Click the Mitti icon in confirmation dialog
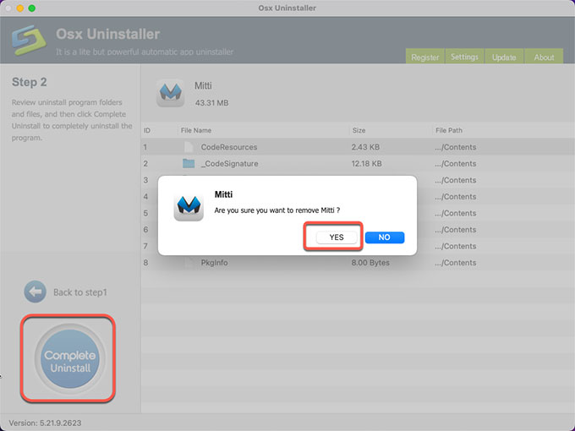Image resolution: width=575 pixels, height=431 pixels. point(188,206)
